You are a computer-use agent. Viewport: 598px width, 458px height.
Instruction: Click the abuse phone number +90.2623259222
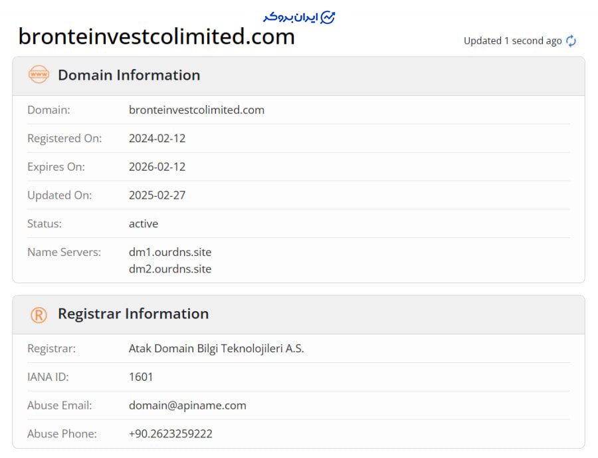(171, 433)
